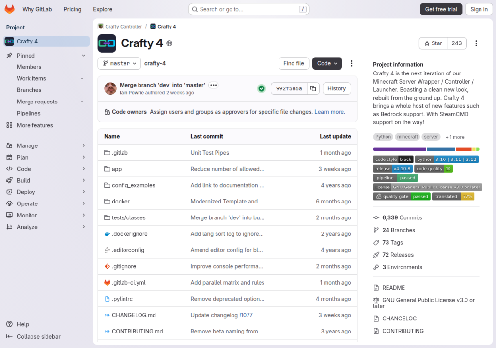Viewport: 496px width, 348px height.
Task: Open the app folder
Action: [x=117, y=169]
